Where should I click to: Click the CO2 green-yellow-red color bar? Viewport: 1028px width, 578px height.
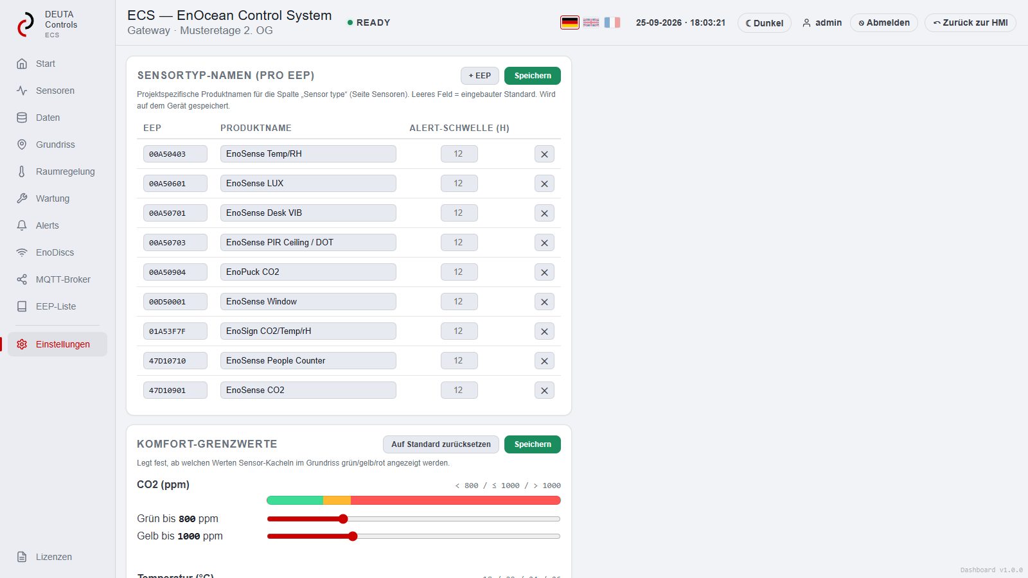pos(414,500)
